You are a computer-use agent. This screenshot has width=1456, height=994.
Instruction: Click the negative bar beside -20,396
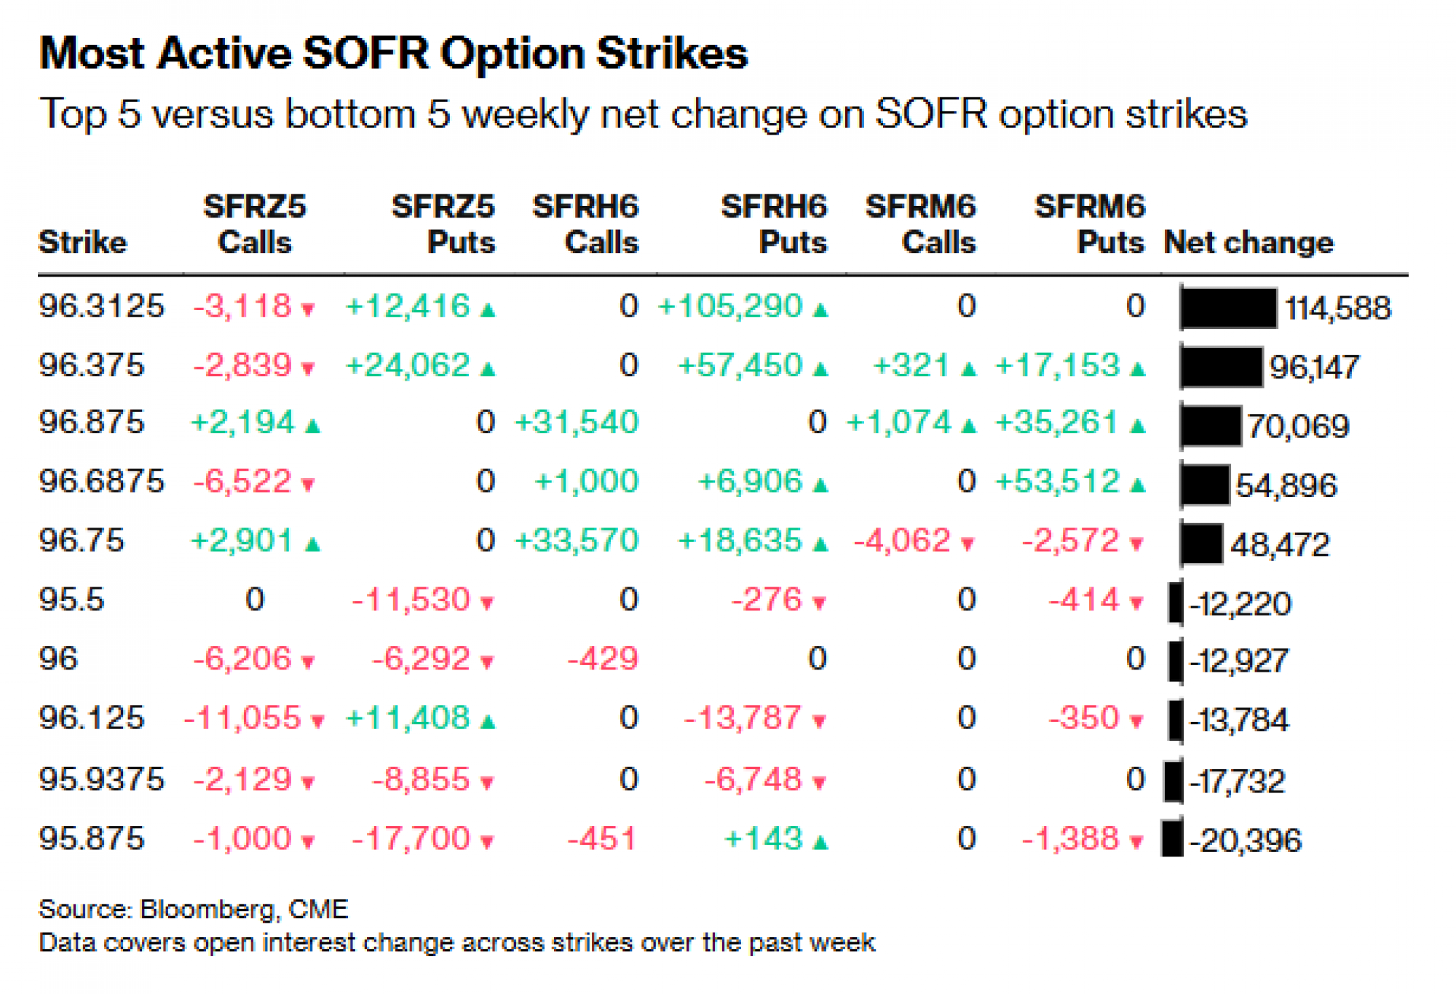[1172, 839]
